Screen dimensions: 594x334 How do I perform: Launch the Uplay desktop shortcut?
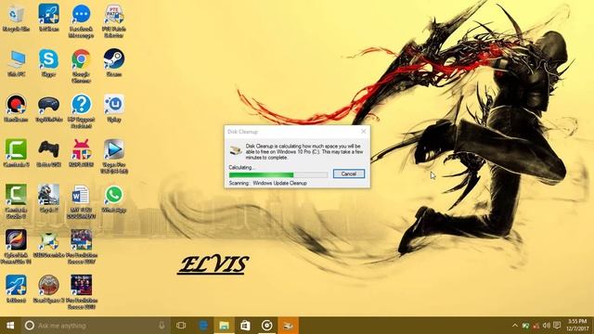pos(113,109)
